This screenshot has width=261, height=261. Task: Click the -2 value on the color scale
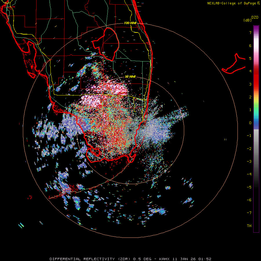(249, 149)
